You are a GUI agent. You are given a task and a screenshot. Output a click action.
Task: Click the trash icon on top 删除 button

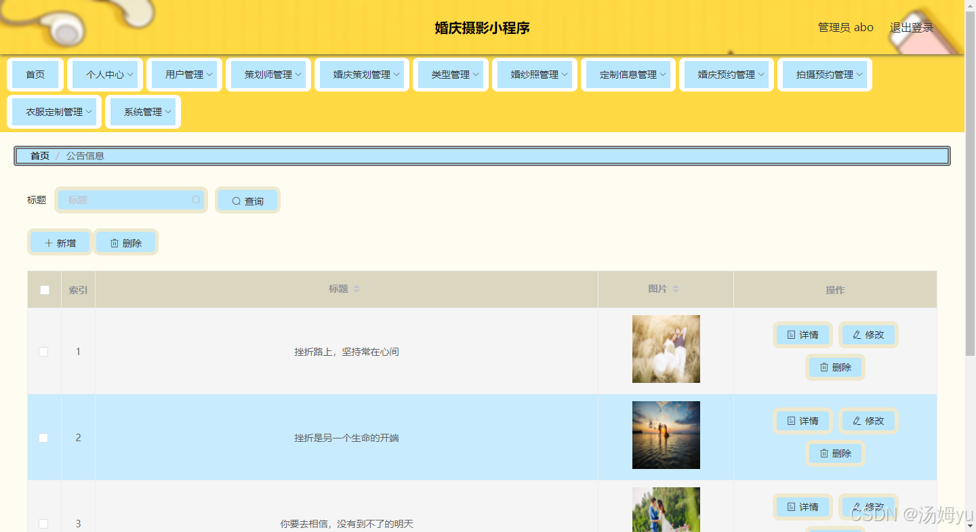point(115,243)
